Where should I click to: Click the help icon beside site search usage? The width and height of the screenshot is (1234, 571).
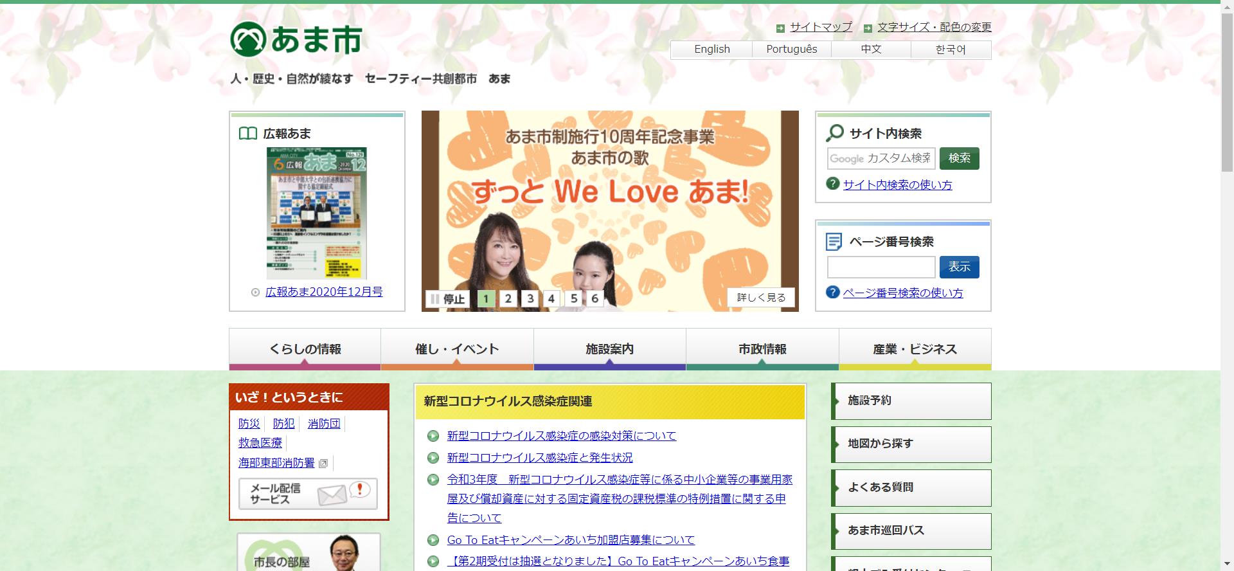[x=832, y=184]
